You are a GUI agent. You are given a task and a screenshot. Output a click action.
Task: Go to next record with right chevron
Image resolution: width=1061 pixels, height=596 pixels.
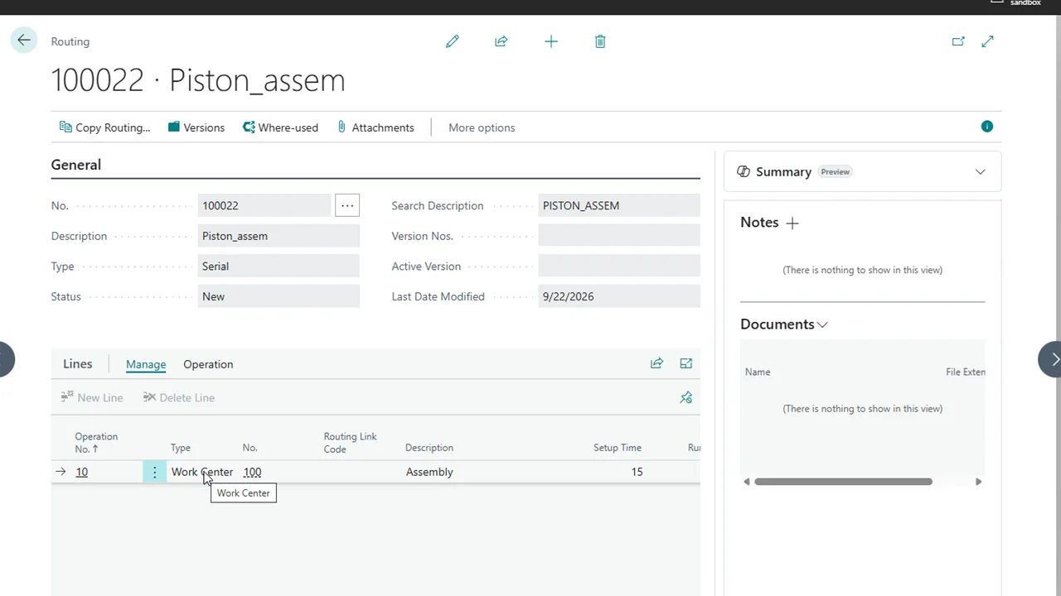click(x=1051, y=359)
